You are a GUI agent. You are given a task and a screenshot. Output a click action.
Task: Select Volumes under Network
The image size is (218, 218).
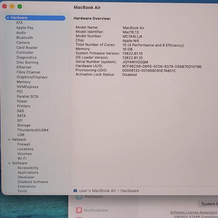coord(25,154)
